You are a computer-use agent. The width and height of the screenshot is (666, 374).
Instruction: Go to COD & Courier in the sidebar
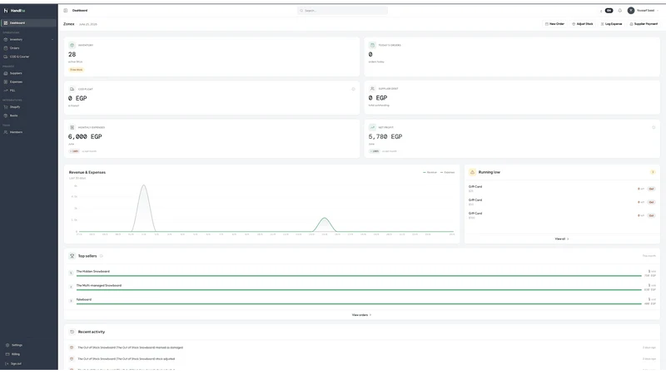pos(28,57)
